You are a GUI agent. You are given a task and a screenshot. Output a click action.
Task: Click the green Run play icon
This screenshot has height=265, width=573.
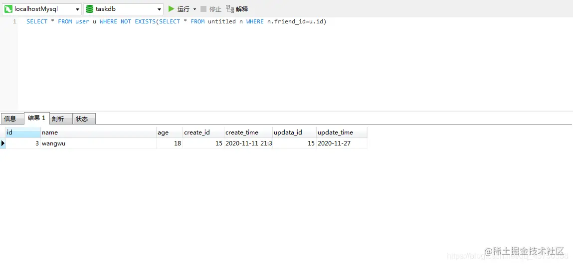point(171,9)
